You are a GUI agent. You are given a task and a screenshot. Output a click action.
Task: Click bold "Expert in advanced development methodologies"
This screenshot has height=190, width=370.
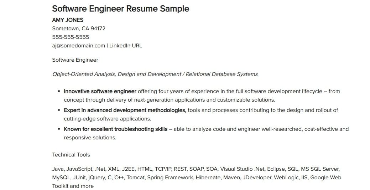125,110
